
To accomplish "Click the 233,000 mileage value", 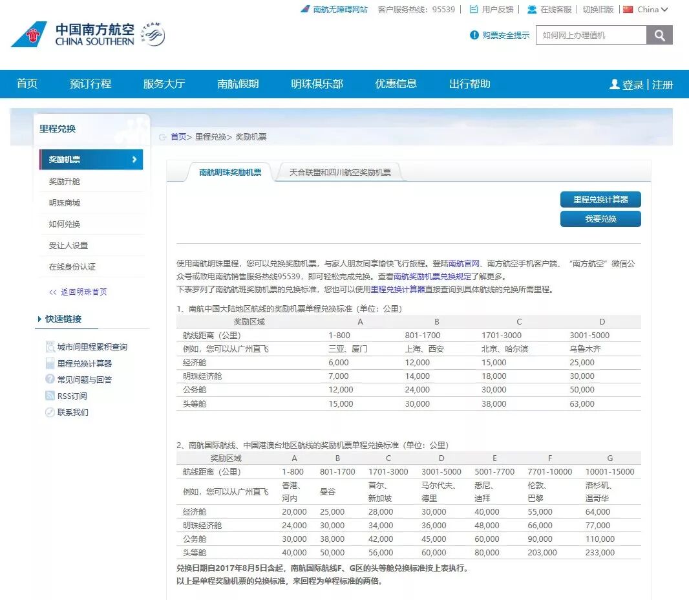I will [x=600, y=553].
